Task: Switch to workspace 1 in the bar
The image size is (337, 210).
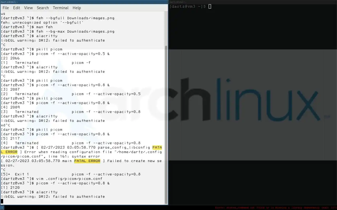Action: pyautogui.click(x=2, y=208)
